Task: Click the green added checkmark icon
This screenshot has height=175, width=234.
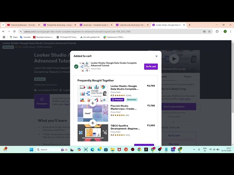Action: [76, 66]
